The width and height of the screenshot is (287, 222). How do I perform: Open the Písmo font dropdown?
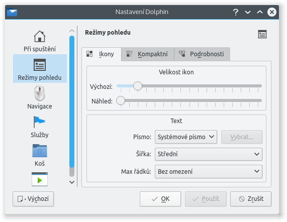coord(186,137)
